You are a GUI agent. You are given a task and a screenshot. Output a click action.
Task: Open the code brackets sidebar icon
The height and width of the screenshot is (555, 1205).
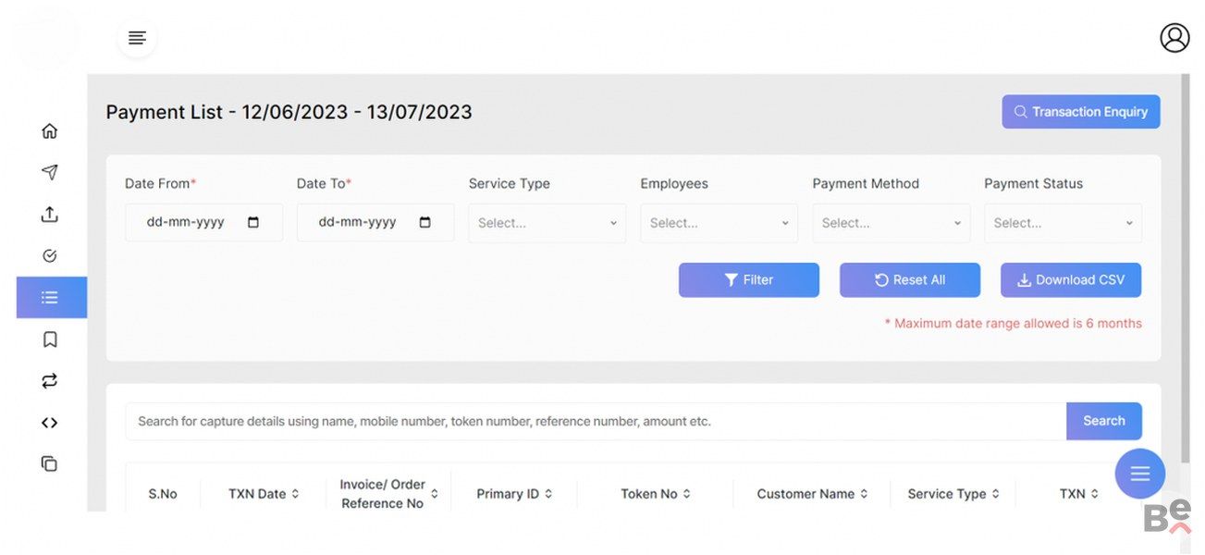[50, 423]
